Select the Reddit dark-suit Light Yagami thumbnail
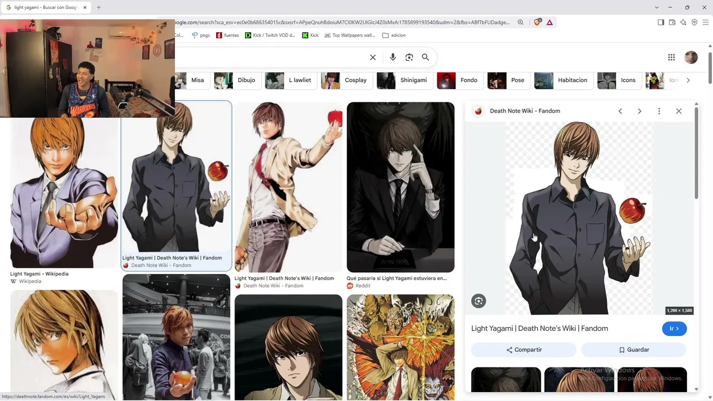This screenshot has width=713, height=401. pos(401,187)
